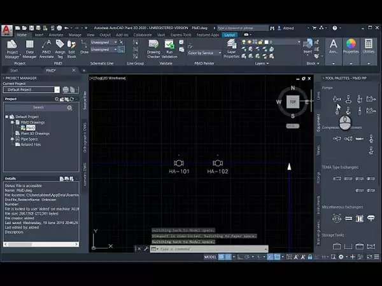The image size is (382, 286).
Task: Collapse the Default Project tree node
Action: (x=7, y=117)
